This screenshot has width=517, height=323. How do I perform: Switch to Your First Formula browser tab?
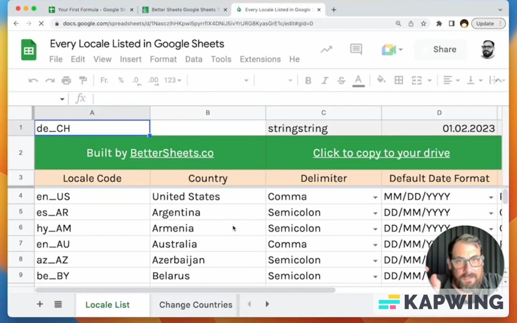(91, 9)
